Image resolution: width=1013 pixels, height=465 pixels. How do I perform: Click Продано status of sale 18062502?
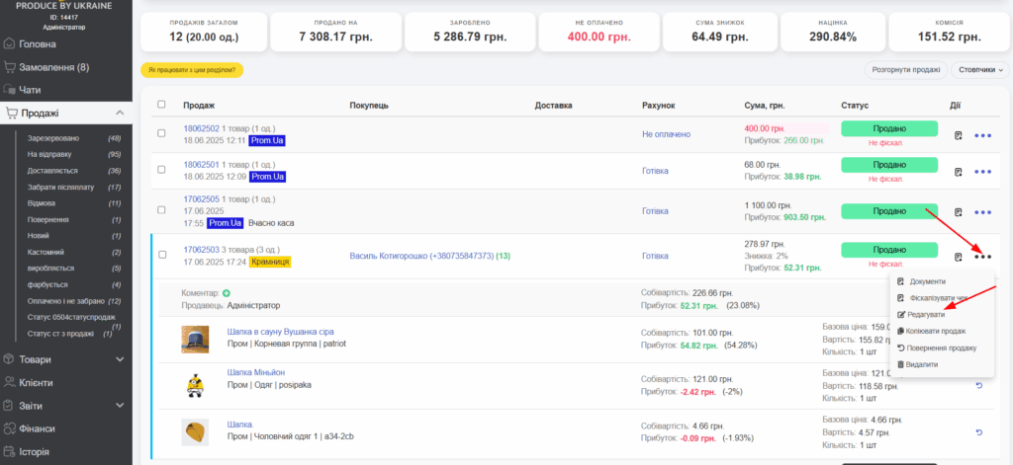coord(889,128)
